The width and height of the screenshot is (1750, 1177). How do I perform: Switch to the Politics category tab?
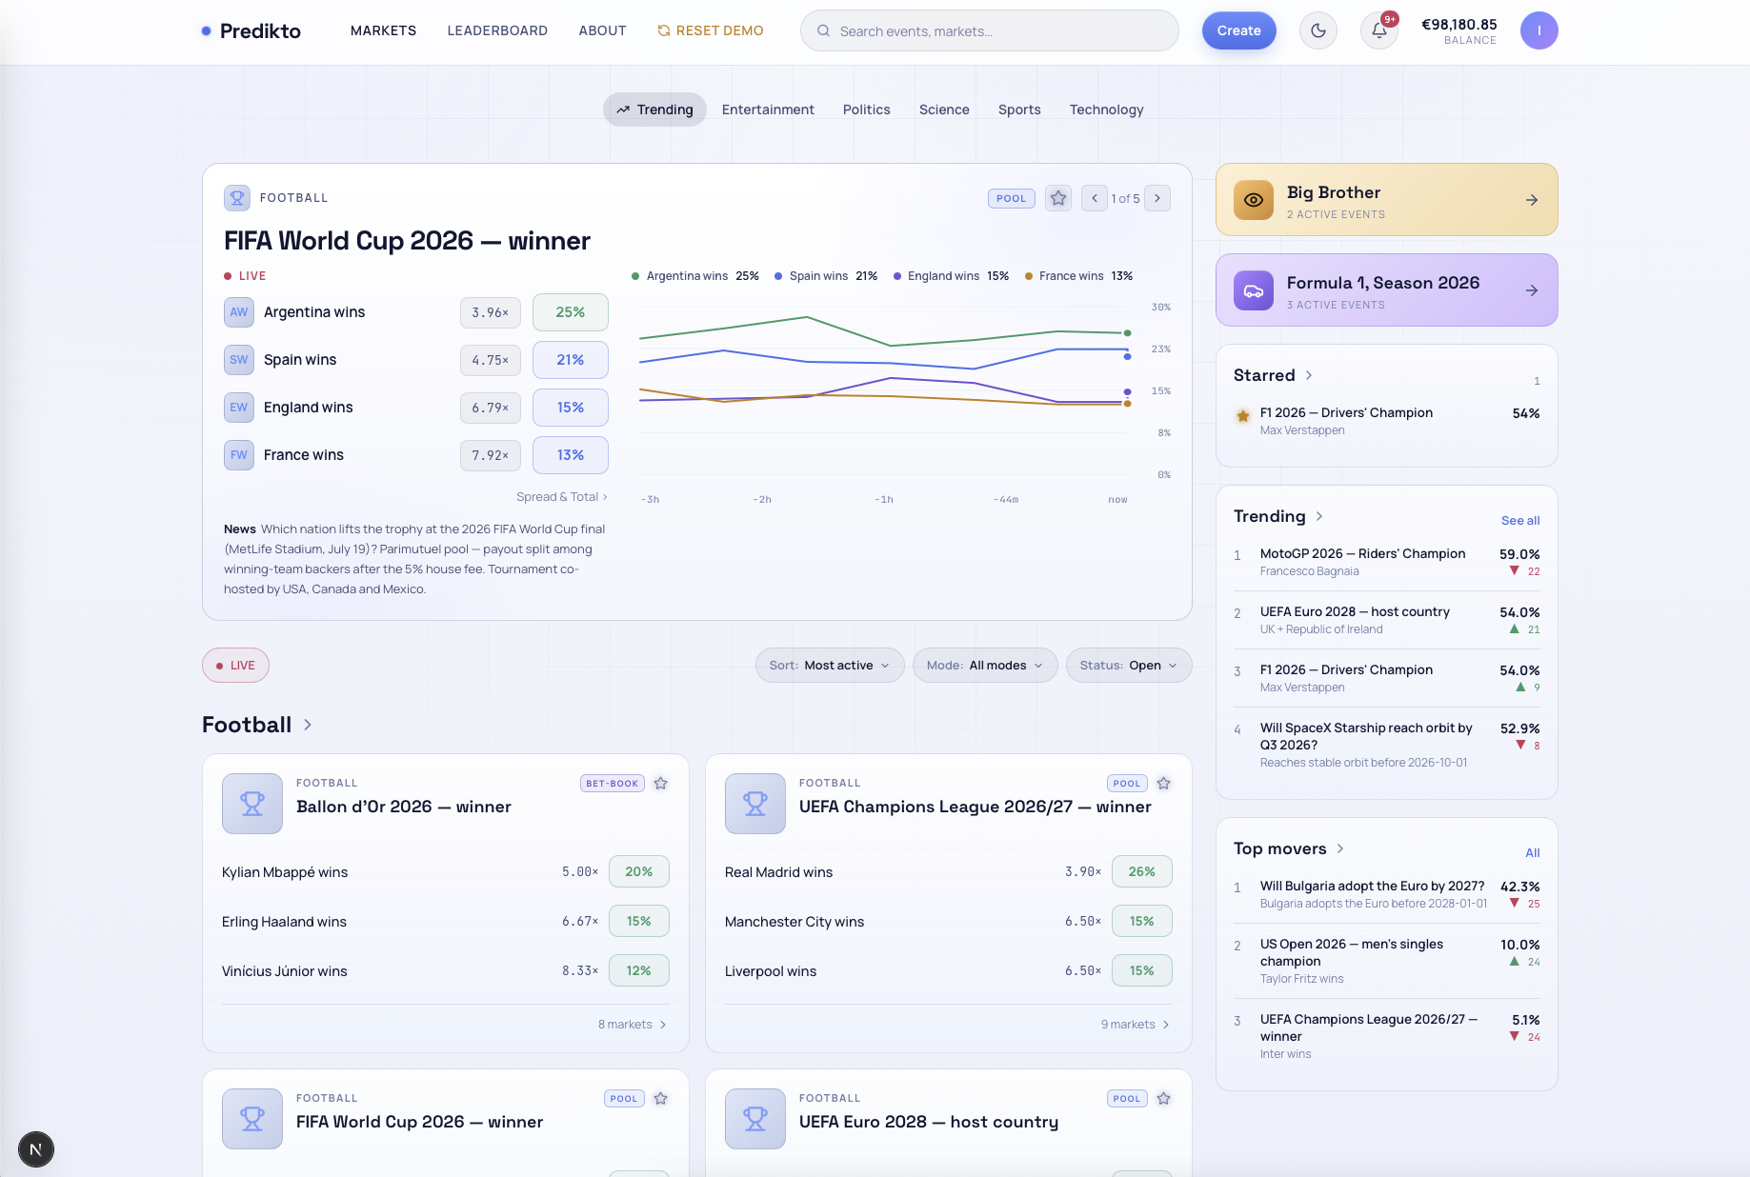(x=866, y=110)
